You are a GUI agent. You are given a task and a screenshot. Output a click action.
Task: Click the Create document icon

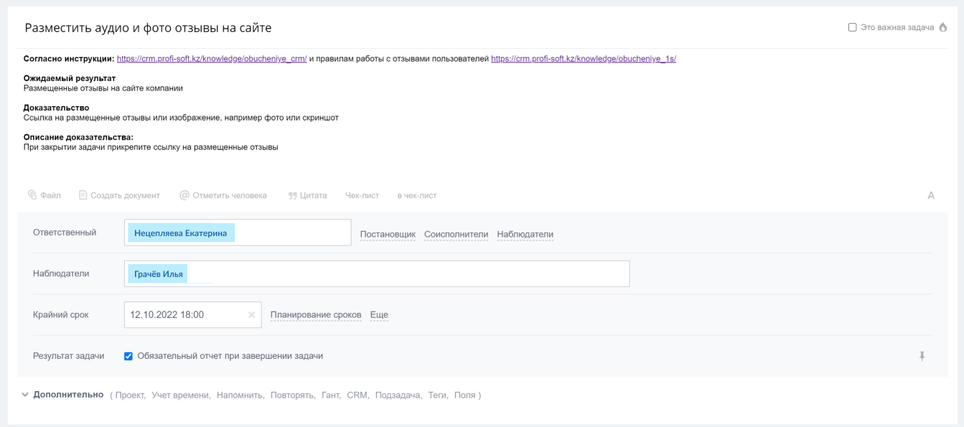(x=83, y=195)
